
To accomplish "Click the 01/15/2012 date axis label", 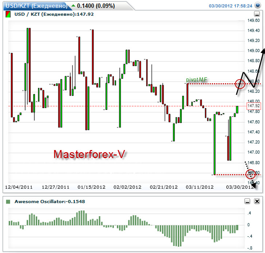I will 91,187.
